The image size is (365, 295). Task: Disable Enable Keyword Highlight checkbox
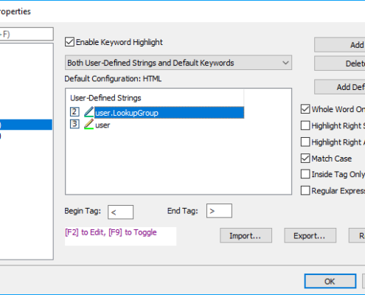coord(69,42)
